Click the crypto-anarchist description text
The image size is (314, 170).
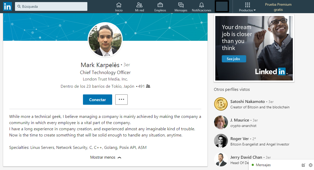(x=243, y=126)
